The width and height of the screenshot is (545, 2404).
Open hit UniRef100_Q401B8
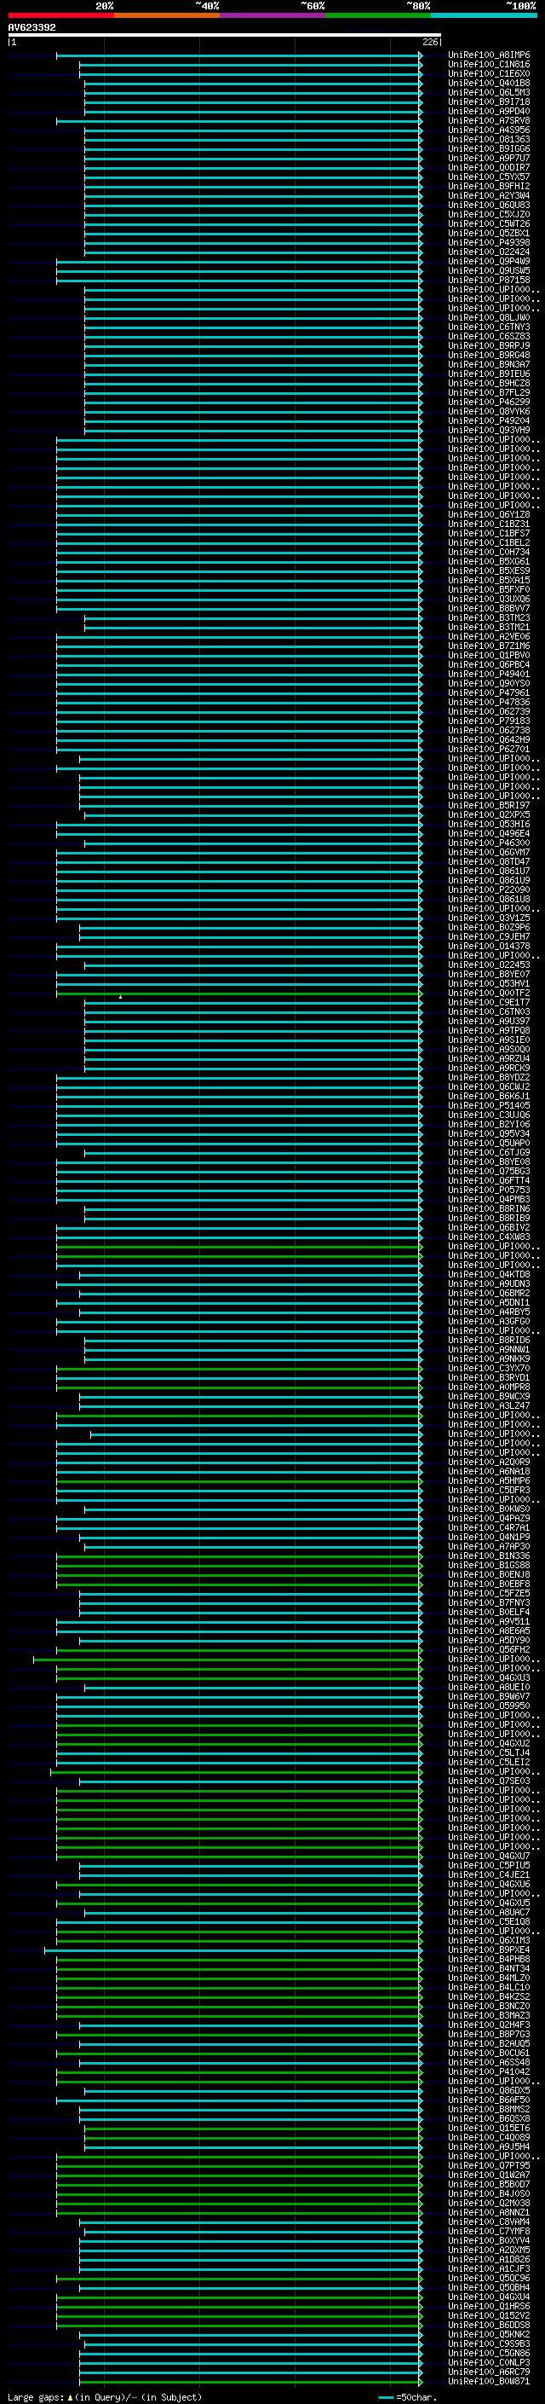click(x=488, y=83)
